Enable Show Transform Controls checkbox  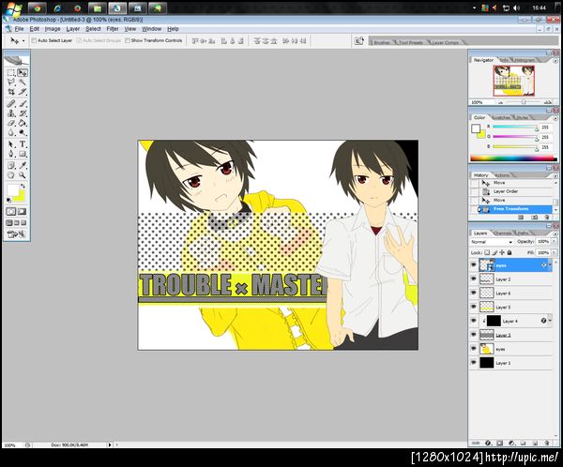point(128,40)
